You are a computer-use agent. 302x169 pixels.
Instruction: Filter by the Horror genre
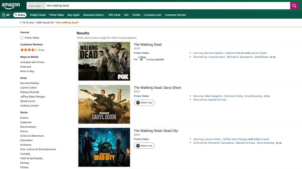pos(24,131)
